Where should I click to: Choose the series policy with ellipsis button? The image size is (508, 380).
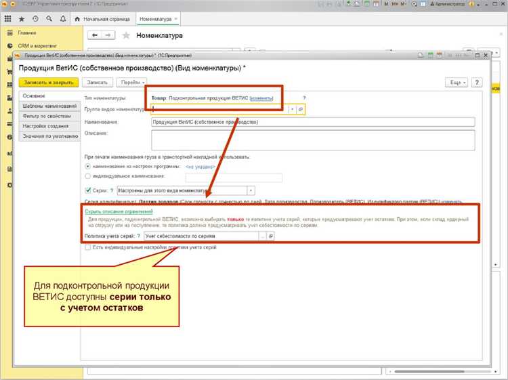pyautogui.click(x=263, y=236)
